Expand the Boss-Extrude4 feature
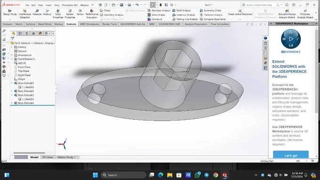The width and height of the screenshot is (320, 180). (x=12, y=103)
